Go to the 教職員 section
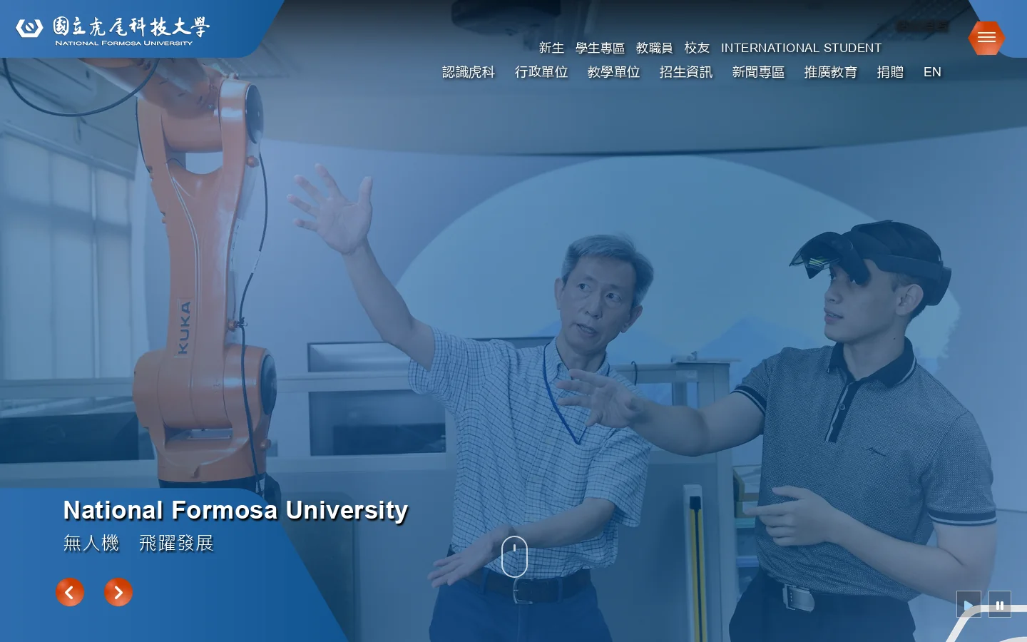This screenshot has width=1027, height=642. [655, 48]
